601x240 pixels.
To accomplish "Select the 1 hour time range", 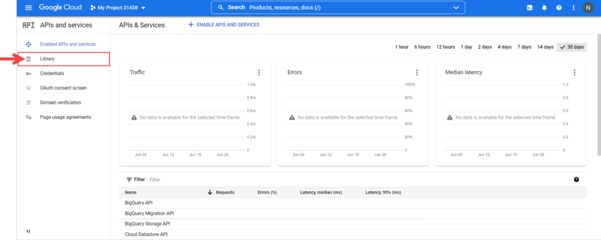I will 401,47.
